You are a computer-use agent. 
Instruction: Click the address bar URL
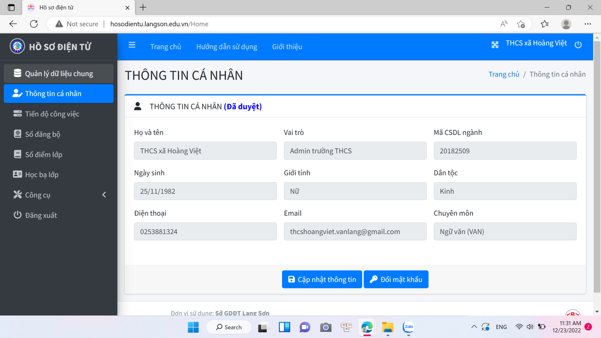(159, 24)
